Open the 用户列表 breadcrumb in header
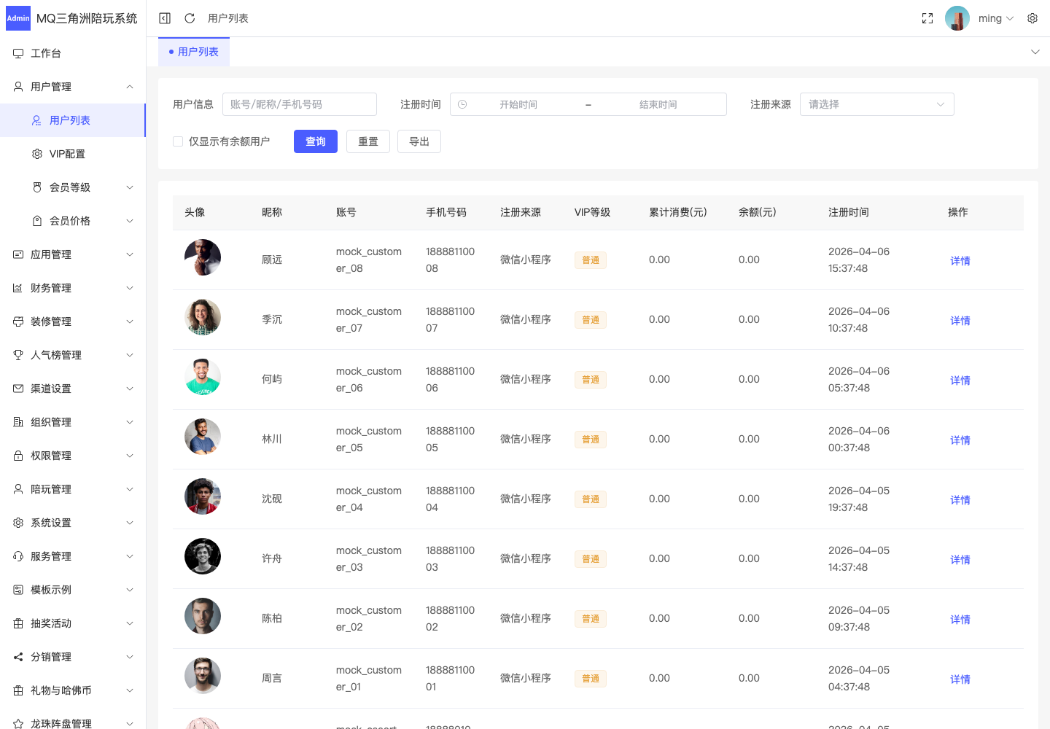Screen dimensions: 1050x729 click(x=228, y=18)
